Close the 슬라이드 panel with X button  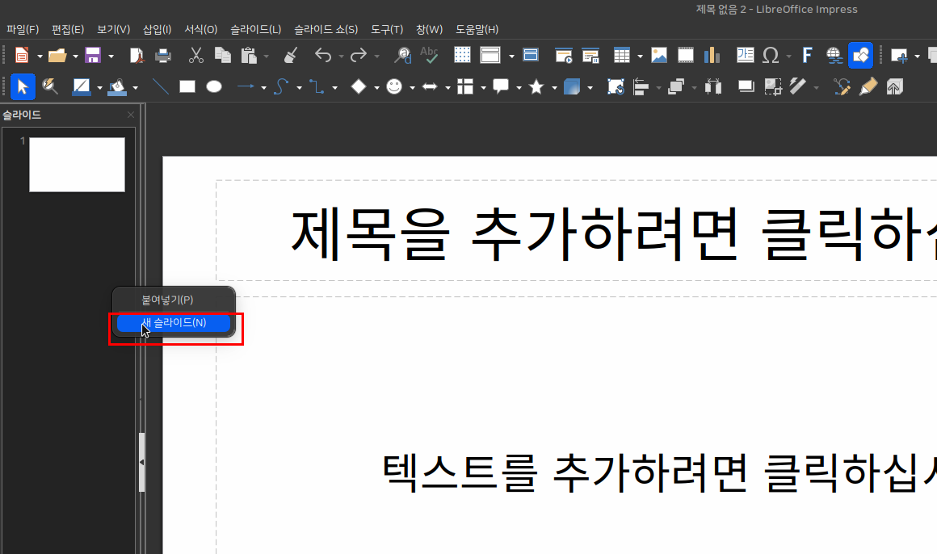click(x=131, y=115)
